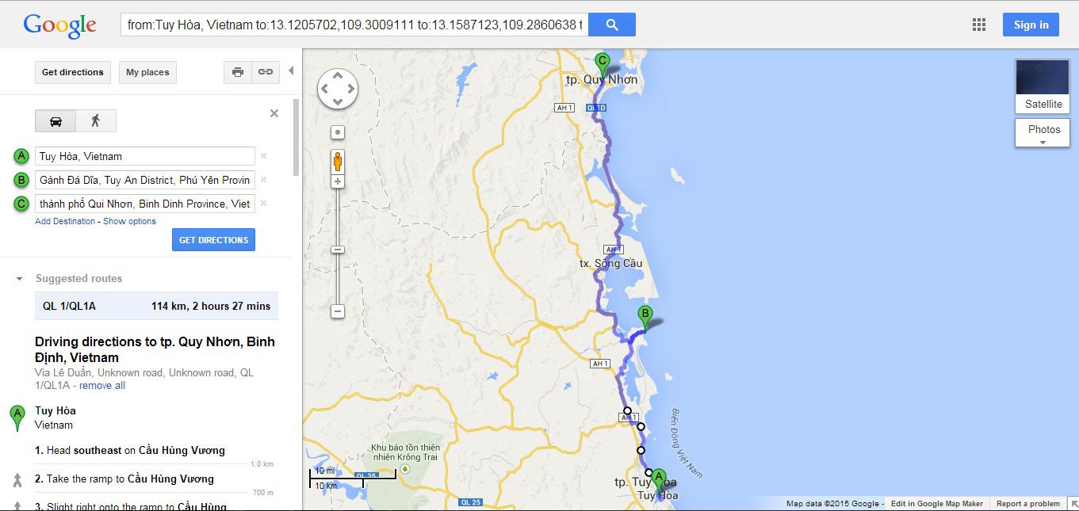The image size is (1079, 511).
Task: Click step 1 Head southeast direction
Action: 130,450
